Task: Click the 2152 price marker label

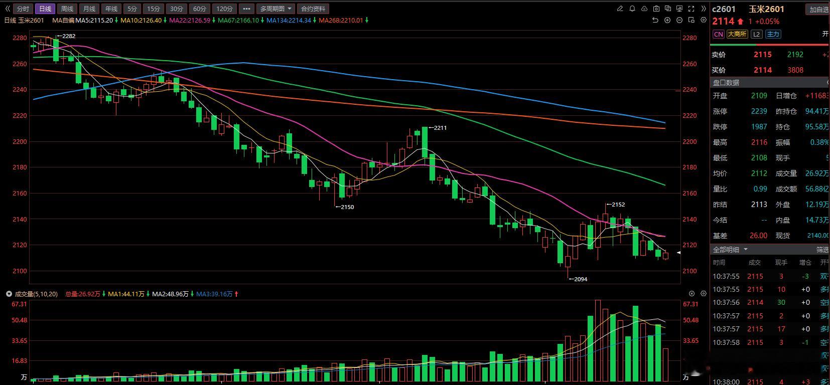Action: coord(616,205)
